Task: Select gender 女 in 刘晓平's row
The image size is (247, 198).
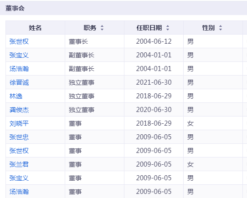Action: pyautogui.click(x=190, y=123)
